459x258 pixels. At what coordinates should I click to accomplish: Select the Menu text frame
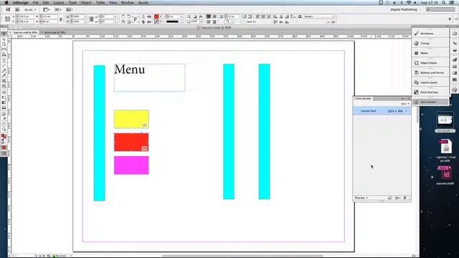click(x=149, y=77)
